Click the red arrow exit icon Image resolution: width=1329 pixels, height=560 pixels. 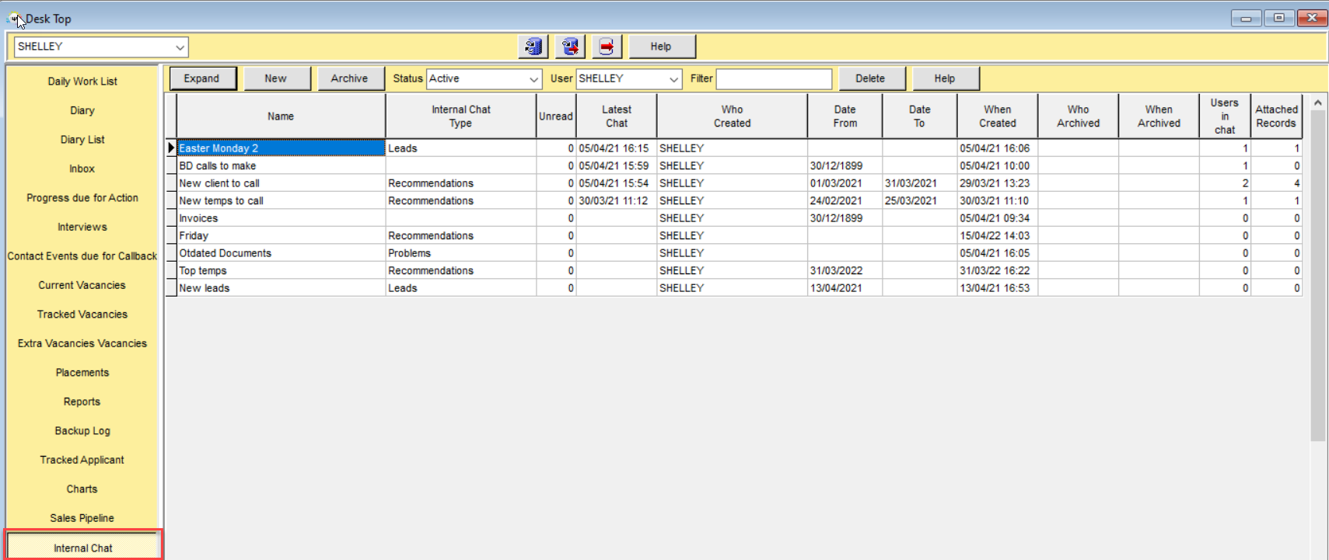607,47
